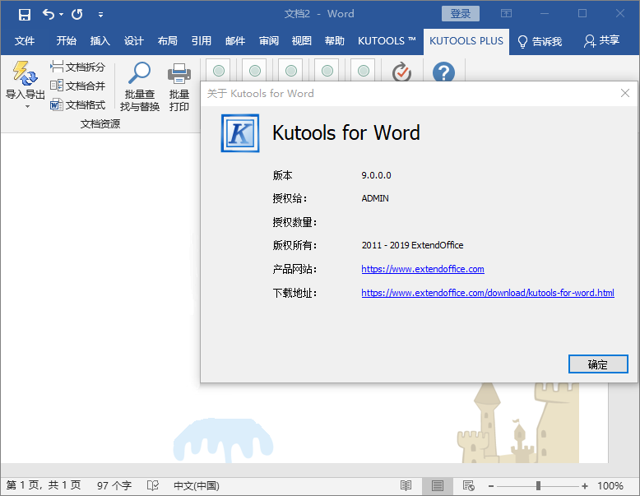Click the fourth green circle ribbon icon
Image resolution: width=640 pixels, height=496 pixels.
point(327,71)
